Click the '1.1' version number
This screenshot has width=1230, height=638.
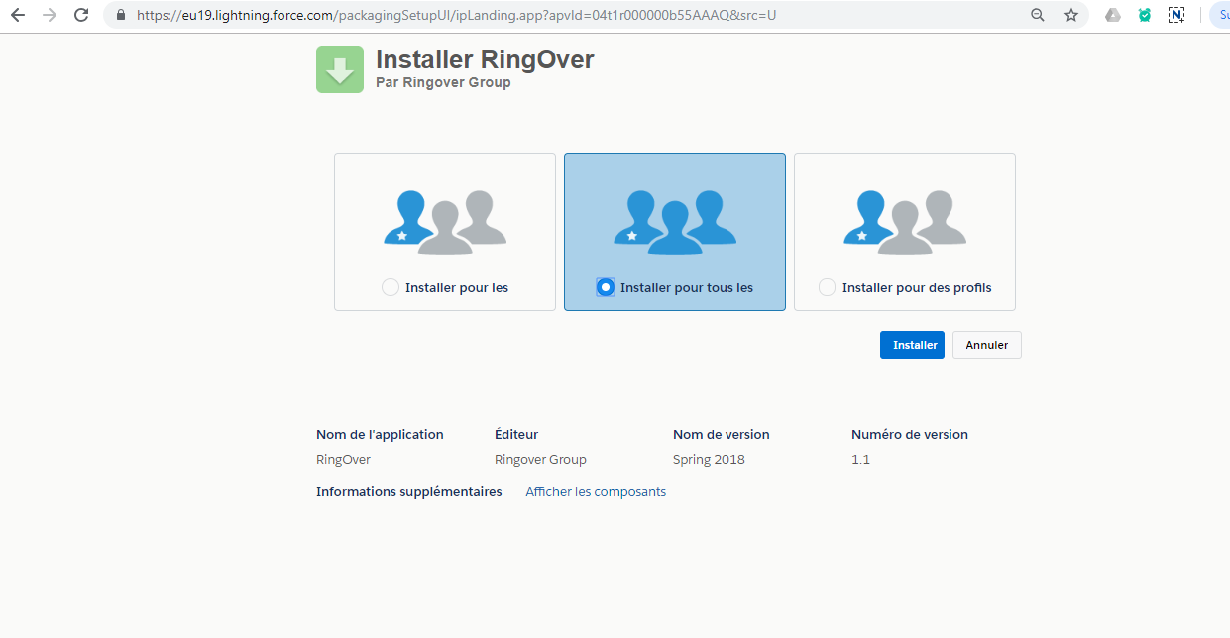coord(860,459)
